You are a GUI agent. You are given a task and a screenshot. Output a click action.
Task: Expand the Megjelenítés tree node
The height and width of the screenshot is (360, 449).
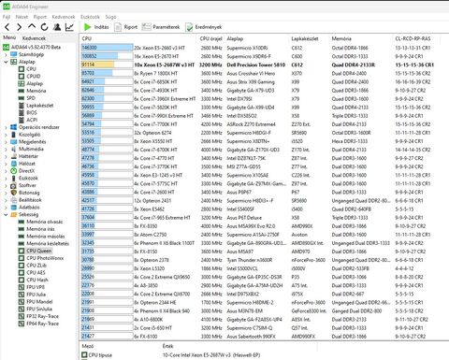pyautogui.click(x=6, y=142)
